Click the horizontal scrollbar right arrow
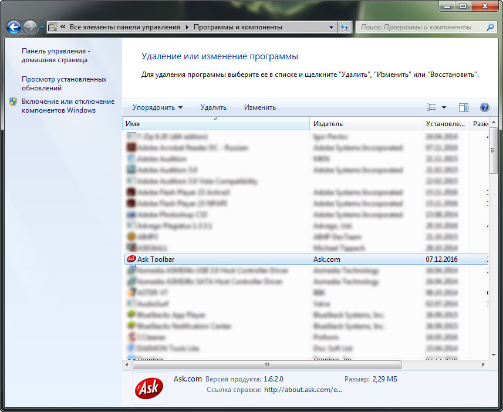Screen dimensions: 503x412 (484, 365)
